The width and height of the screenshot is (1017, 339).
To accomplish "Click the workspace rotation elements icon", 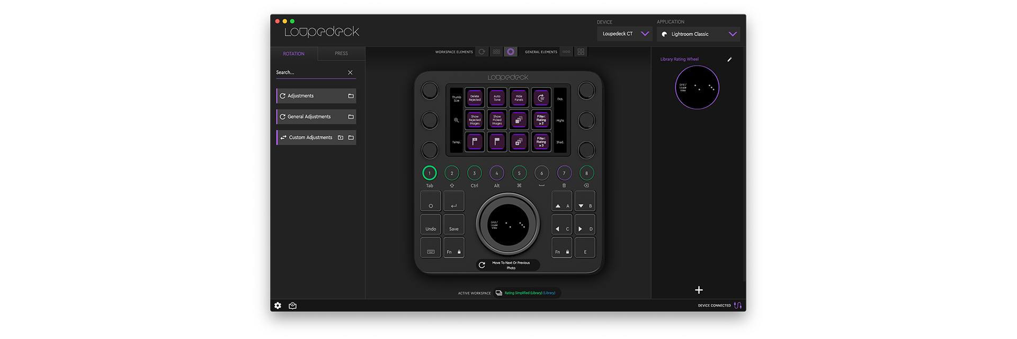I will (481, 52).
